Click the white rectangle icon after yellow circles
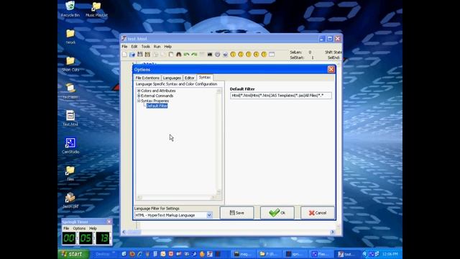The height and width of the screenshot is (259, 460). coord(272,55)
